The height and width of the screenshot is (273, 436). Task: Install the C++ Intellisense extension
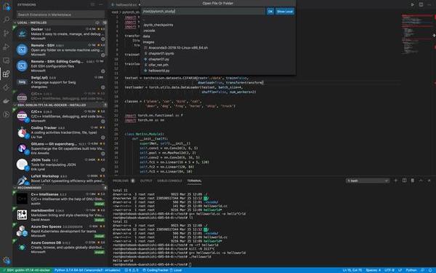pos(100,204)
